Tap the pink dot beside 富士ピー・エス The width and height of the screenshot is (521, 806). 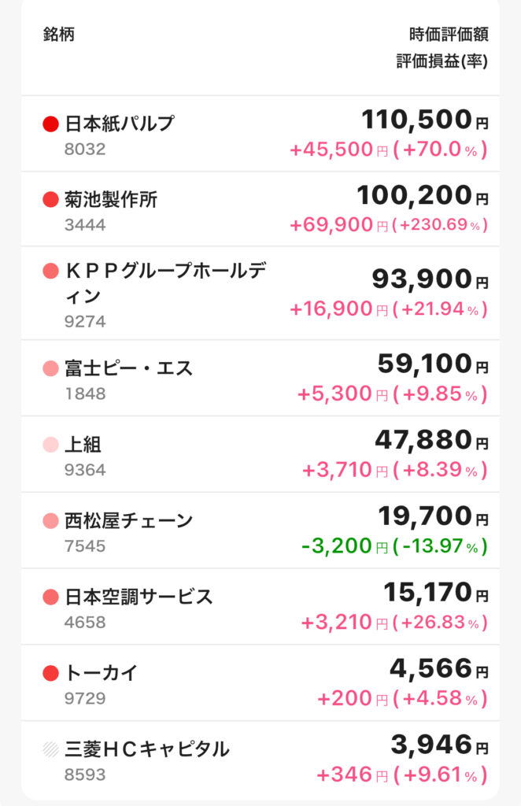(50, 368)
